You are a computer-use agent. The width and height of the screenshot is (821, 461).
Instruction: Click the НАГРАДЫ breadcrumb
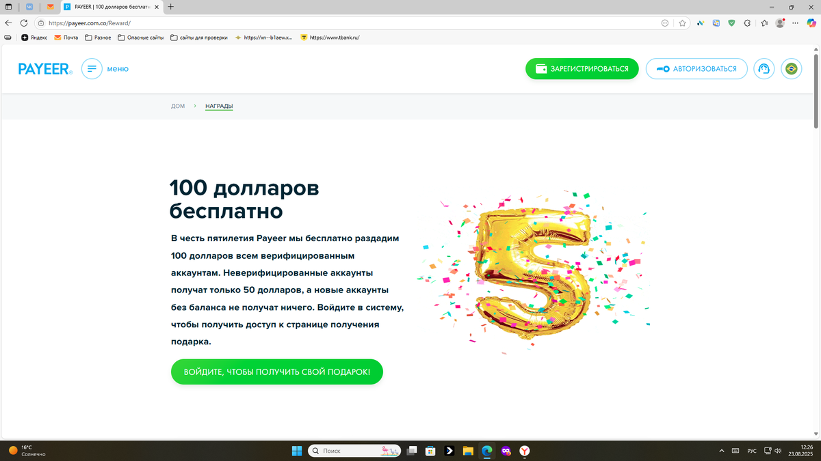point(219,106)
